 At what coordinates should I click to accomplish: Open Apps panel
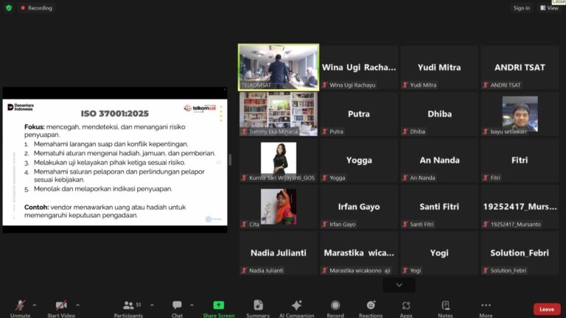point(406,308)
